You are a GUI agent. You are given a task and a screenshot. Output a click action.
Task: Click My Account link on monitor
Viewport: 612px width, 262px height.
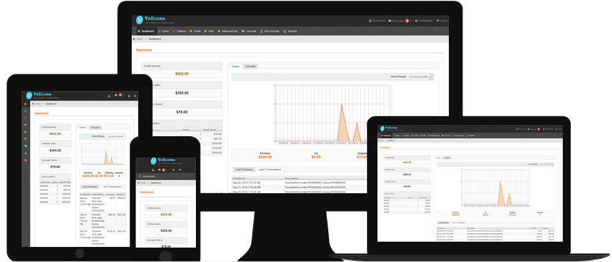click(x=377, y=21)
